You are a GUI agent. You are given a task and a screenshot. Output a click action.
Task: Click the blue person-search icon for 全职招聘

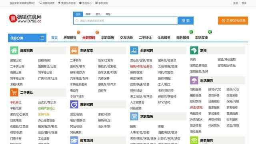coord(134,50)
